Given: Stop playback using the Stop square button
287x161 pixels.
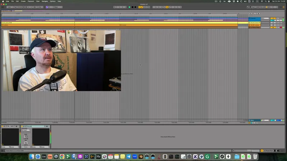Looking at the screenshot, I should 132,7.
